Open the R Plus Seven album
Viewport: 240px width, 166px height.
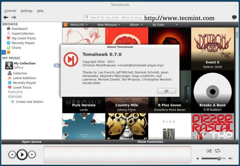point(170,105)
